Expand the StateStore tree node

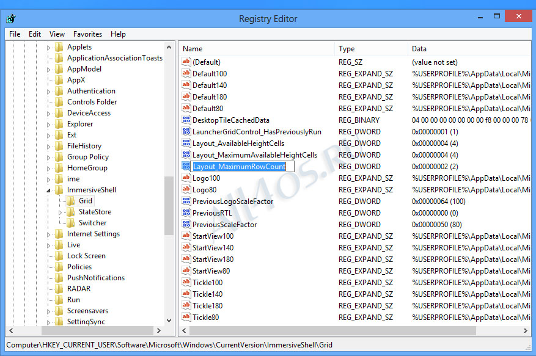click(60, 213)
